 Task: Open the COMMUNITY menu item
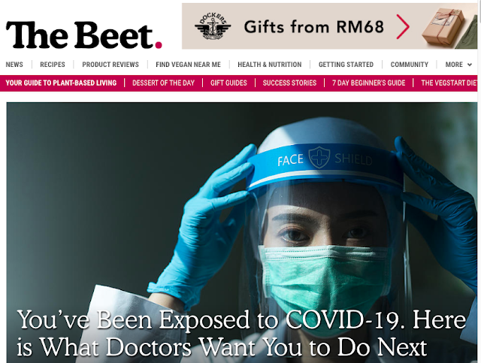[410, 65]
